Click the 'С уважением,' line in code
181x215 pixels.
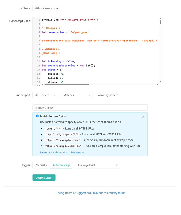51,49
